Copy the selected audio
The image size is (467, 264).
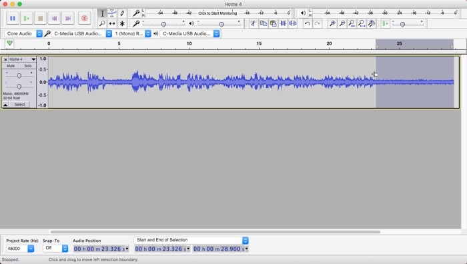point(264,23)
